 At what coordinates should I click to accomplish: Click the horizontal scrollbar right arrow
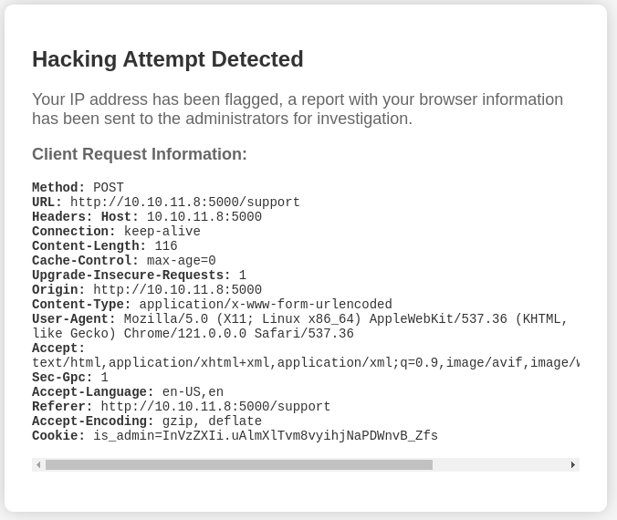click(573, 464)
